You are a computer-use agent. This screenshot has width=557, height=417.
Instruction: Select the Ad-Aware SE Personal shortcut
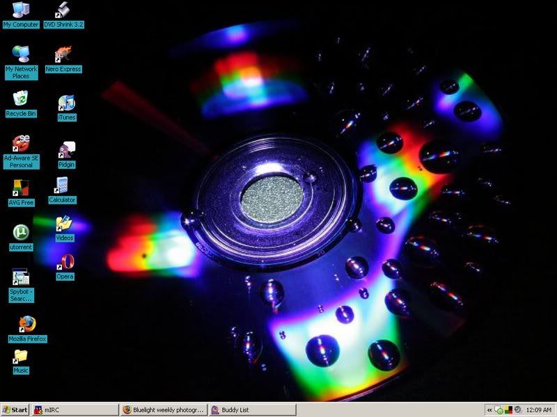click(22, 152)
